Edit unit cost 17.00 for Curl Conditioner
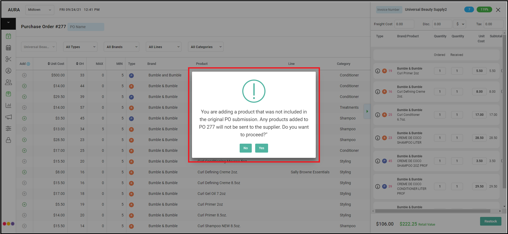The height and width of the screenshot is (234, 508). pos(479,115)
